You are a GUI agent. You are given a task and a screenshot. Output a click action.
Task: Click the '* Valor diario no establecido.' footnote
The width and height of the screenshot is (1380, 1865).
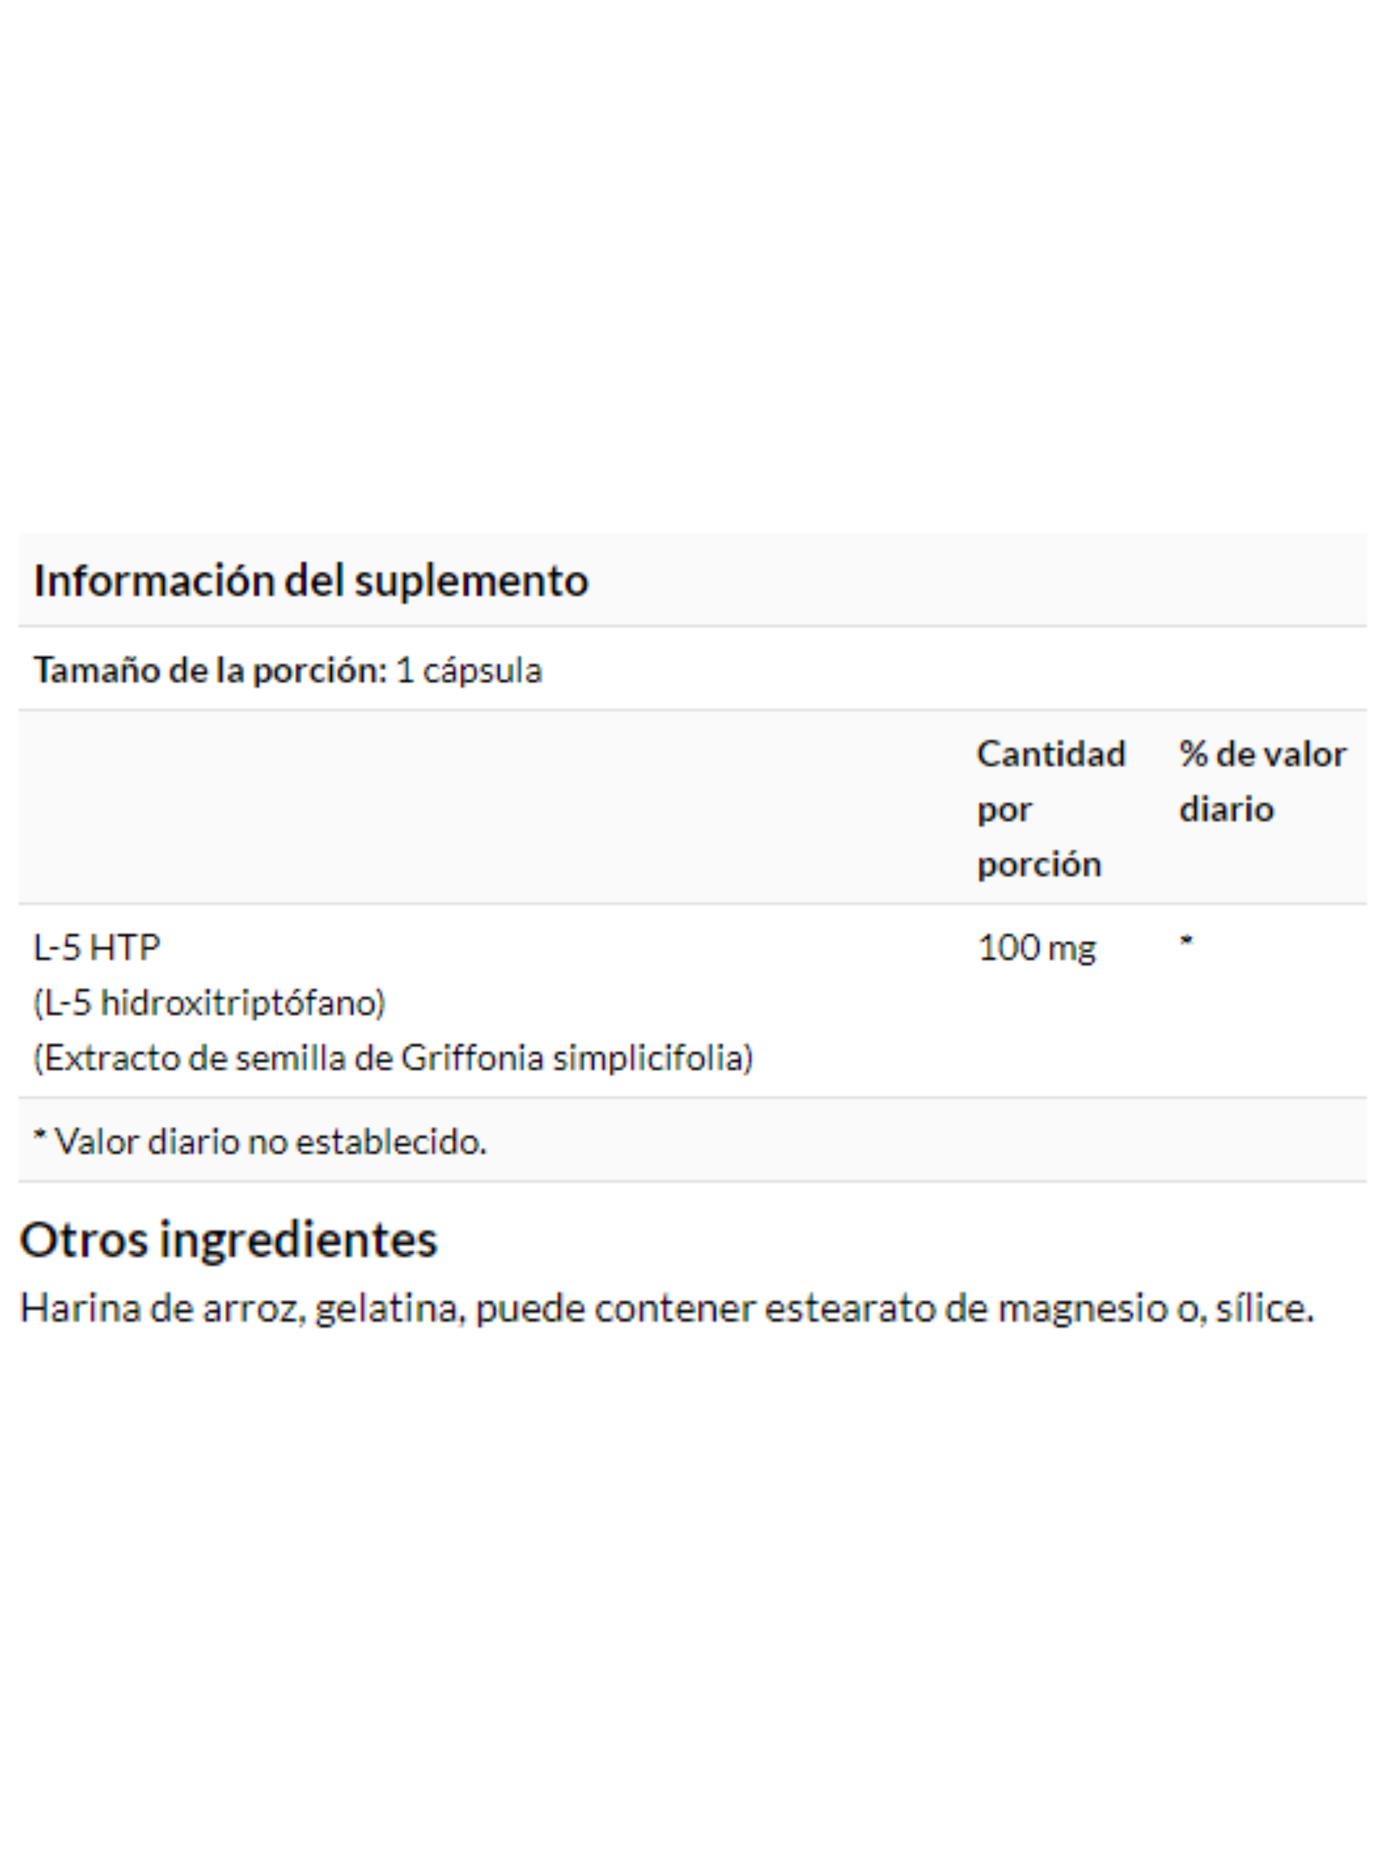pyautogui.click(x=260, y=1141)
